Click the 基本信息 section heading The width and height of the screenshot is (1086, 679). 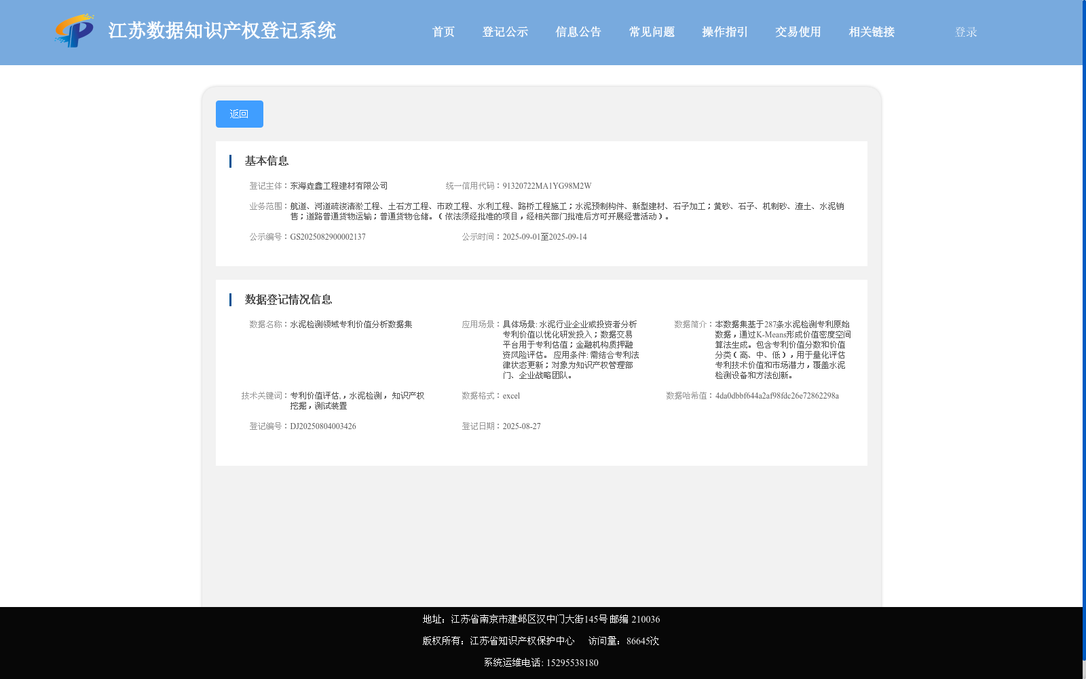click(267, 161)
